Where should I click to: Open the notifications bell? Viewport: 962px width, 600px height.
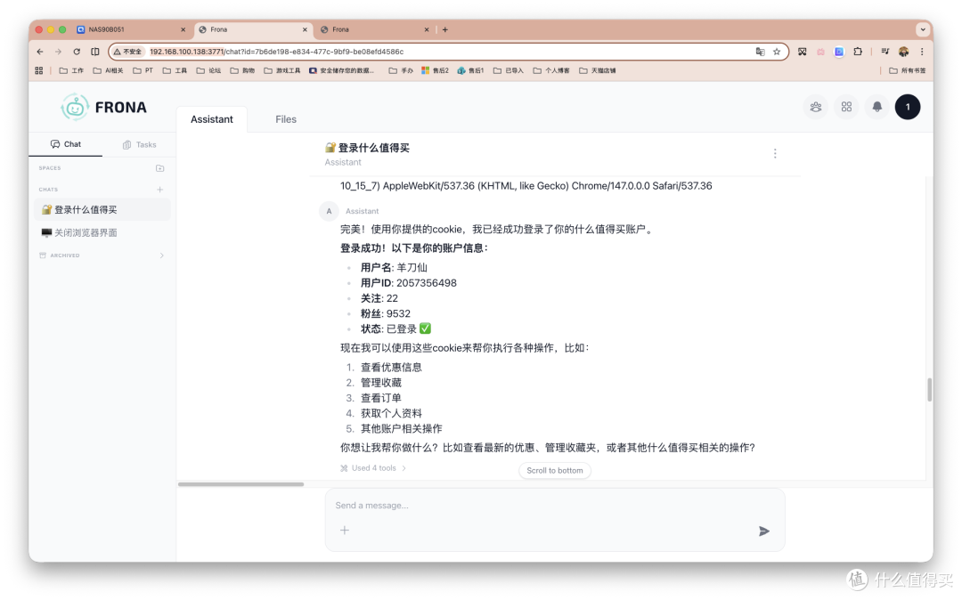876,107
